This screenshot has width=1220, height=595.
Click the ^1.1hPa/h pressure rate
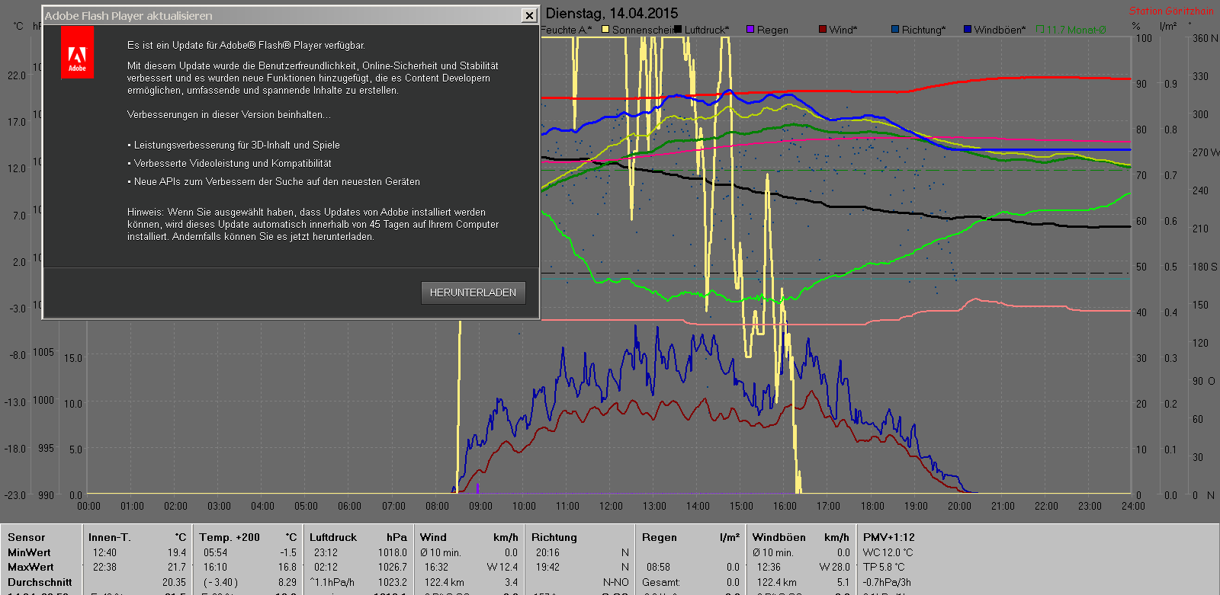click(x=332, y=582)
